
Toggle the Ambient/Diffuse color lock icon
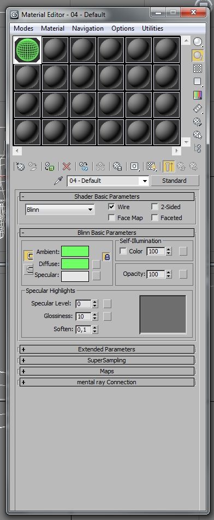point(106,257)
